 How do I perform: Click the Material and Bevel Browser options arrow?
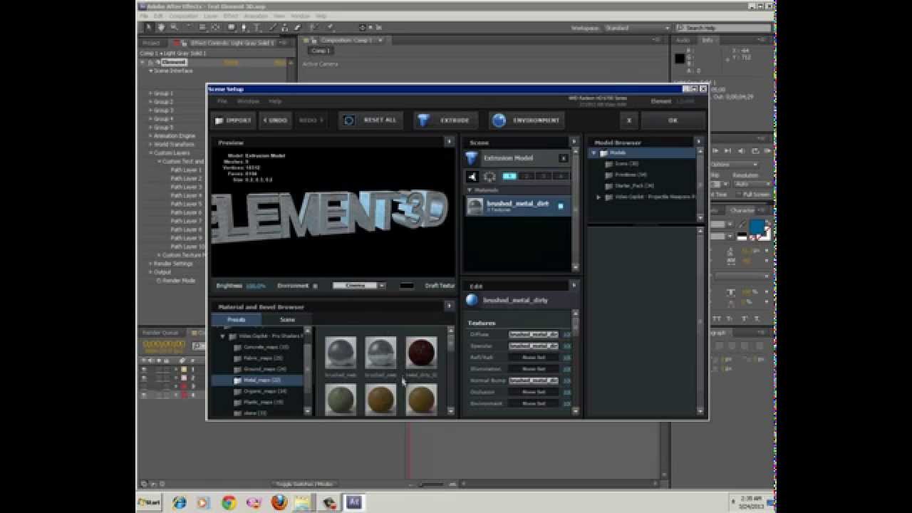click(449, 306)
